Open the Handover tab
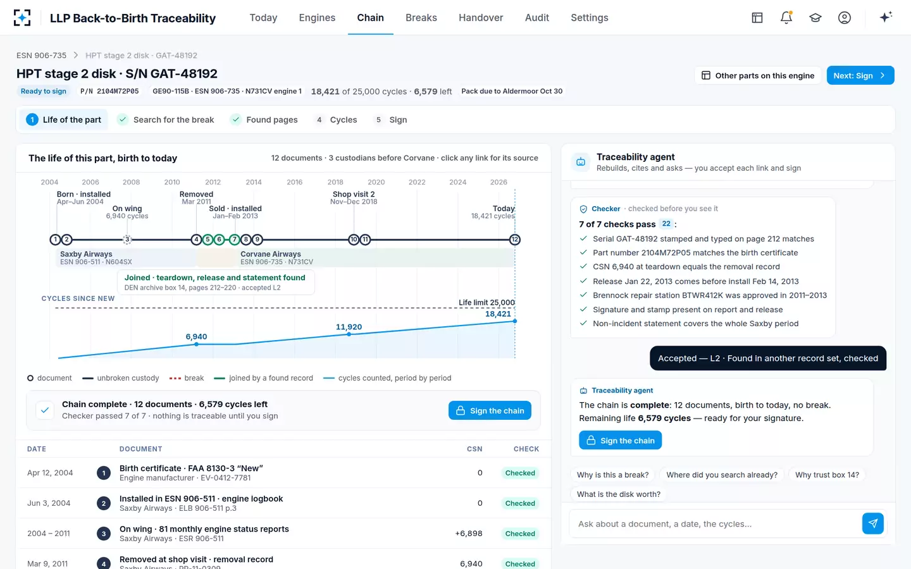This screenshot has width=911, height=569. 481,18
